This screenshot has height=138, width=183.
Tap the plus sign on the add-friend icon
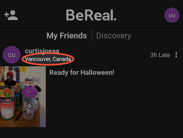[7, 15]
